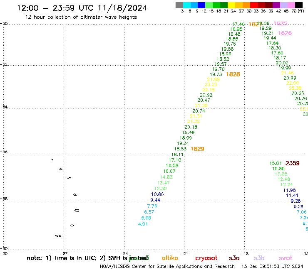Viewport: 308px width, 270px height.
Task: Click the purple 42 ft legend swatch
Action: point(276,5)
